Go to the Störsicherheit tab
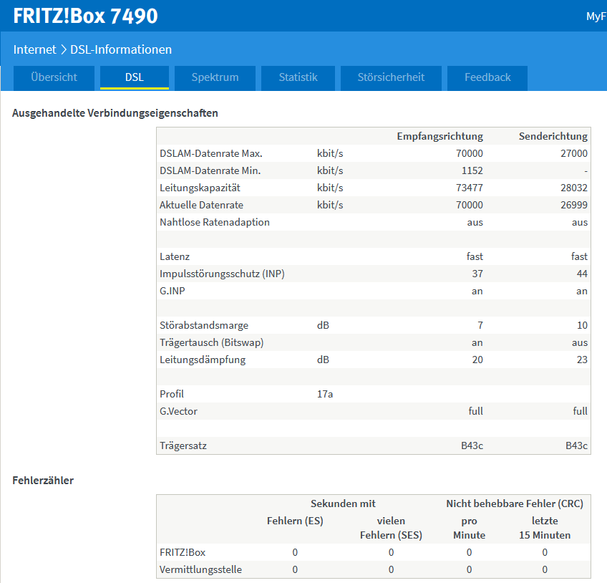 click(x=391, y=77)
